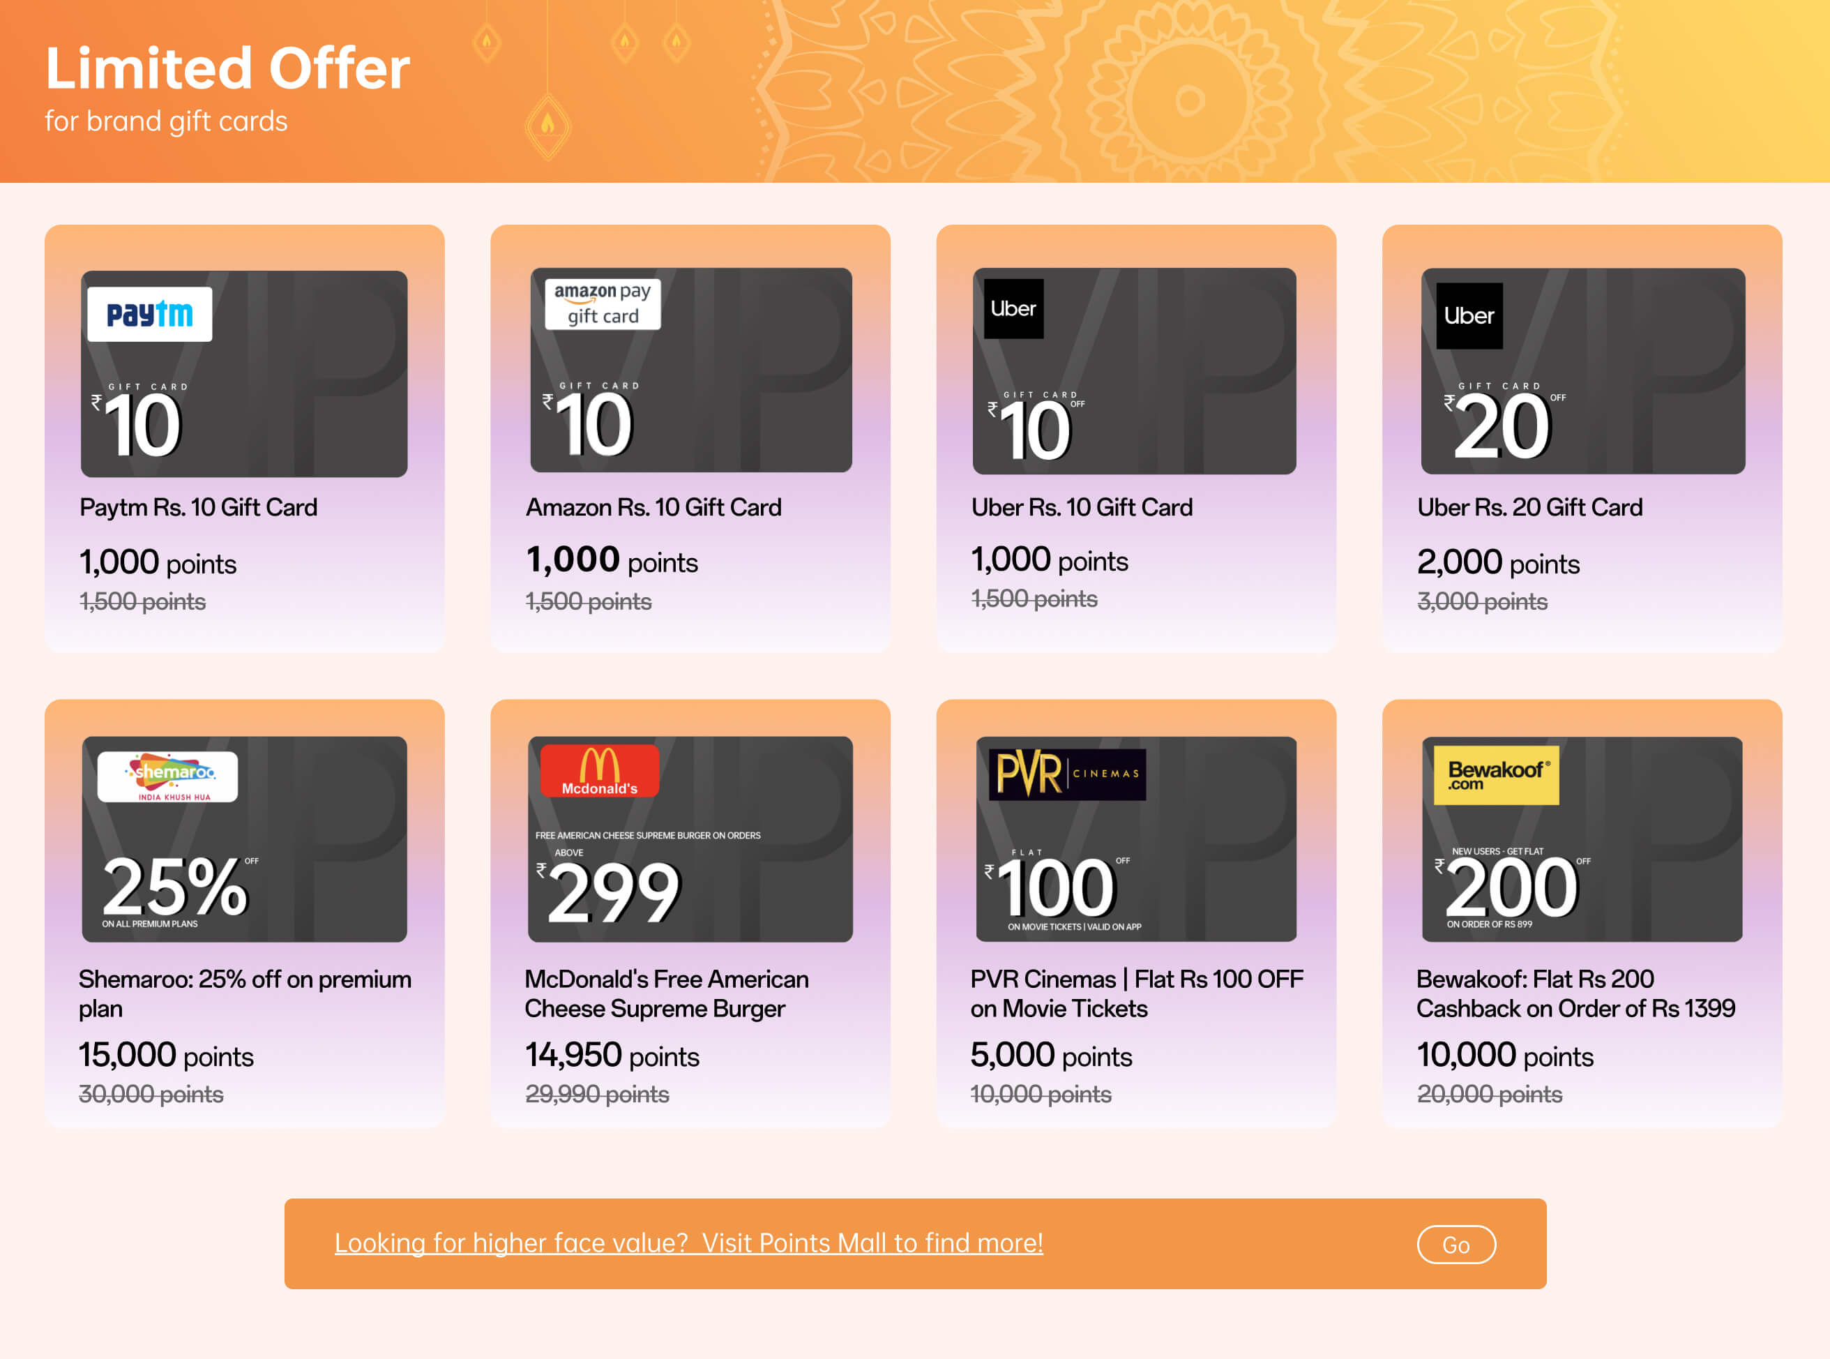Click the Limited Offer banner heading
1830x1359 pixels.
(227, 68)
